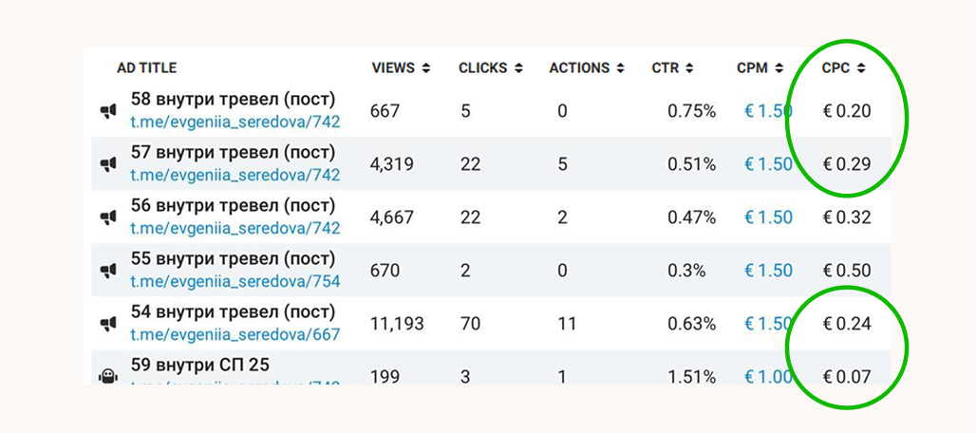Open ad titled 56 внутри тревел (пост)
Screen dimensions: 976x433
coord(233,206)
